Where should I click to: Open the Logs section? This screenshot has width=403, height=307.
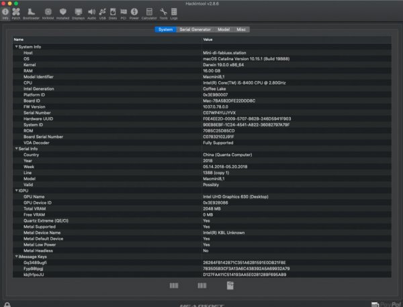174,14
